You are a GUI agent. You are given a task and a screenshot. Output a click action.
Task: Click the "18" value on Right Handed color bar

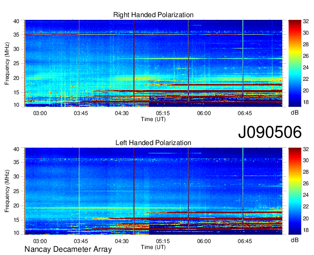pos(306,102)
